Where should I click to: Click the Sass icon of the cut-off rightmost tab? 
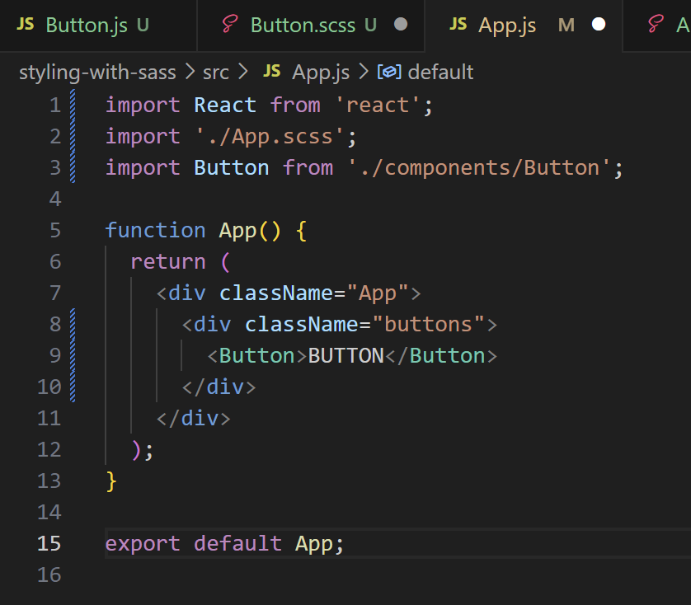click(x=656, y=24)
